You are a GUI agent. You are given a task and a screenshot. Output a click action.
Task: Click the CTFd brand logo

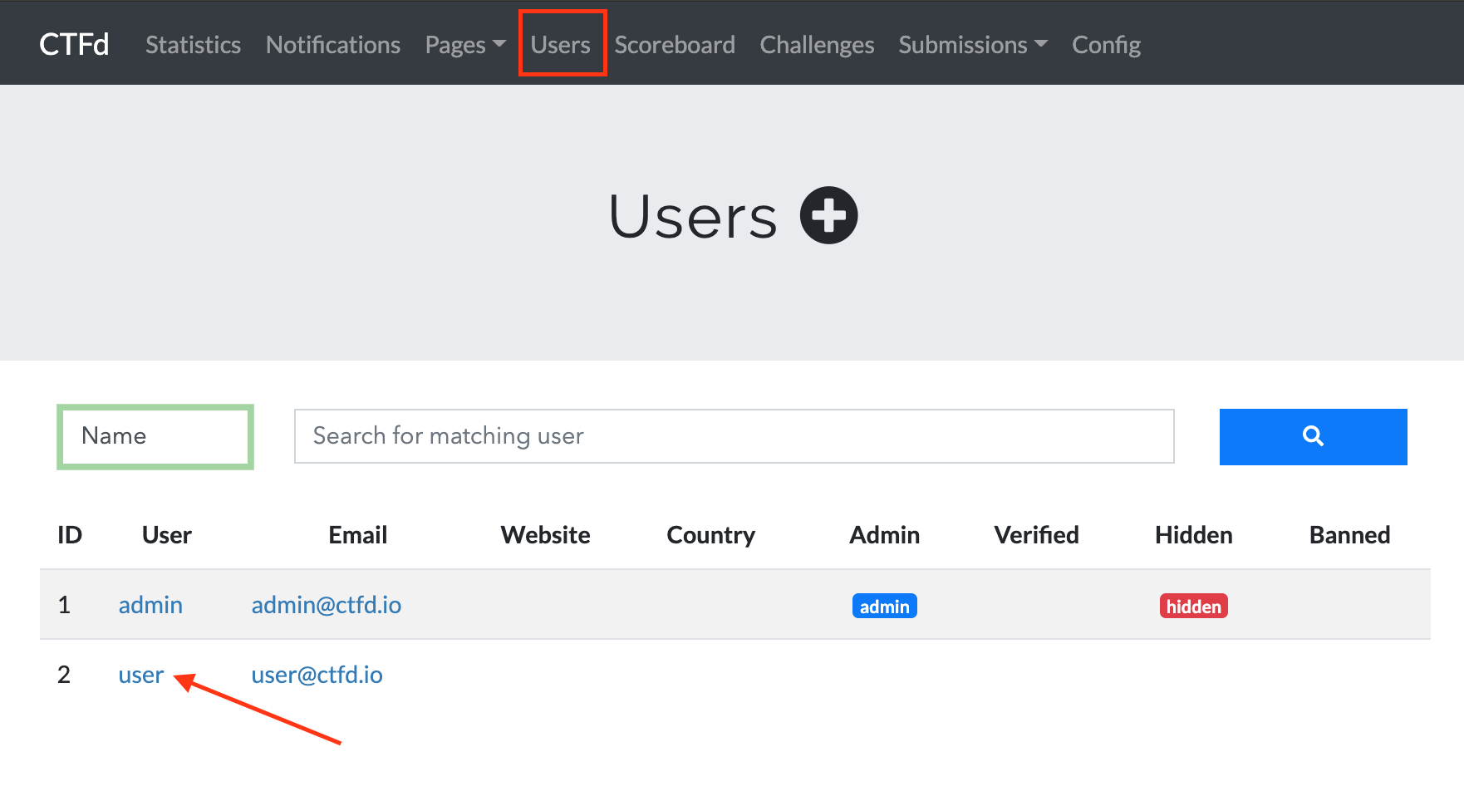(x=74, y=45)
